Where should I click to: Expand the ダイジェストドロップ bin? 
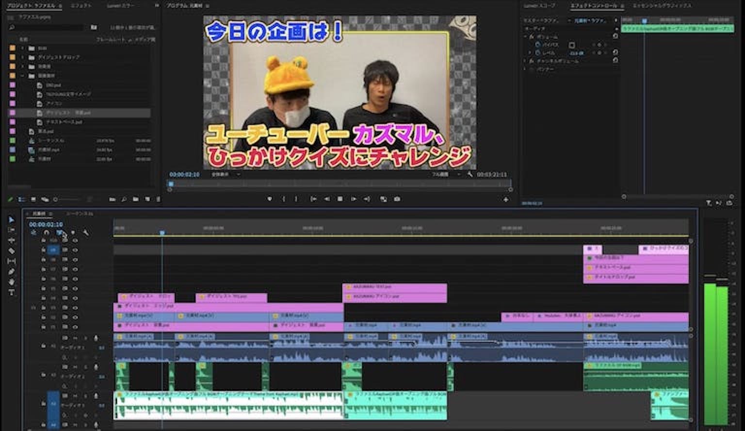coord(22,57)
